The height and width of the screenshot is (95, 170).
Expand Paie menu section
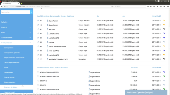(x=16, y=32)
